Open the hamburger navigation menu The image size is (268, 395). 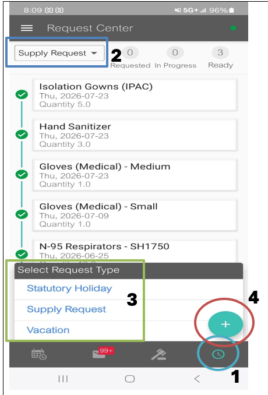27,28
